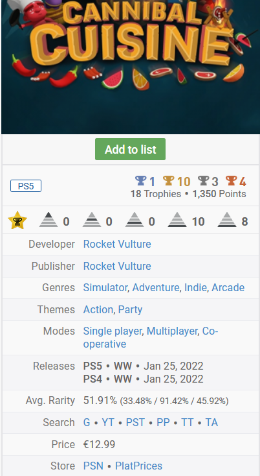This screenshot has height=476, width=260.
Task: Open the PlatPrices store link
Action: 138,466
